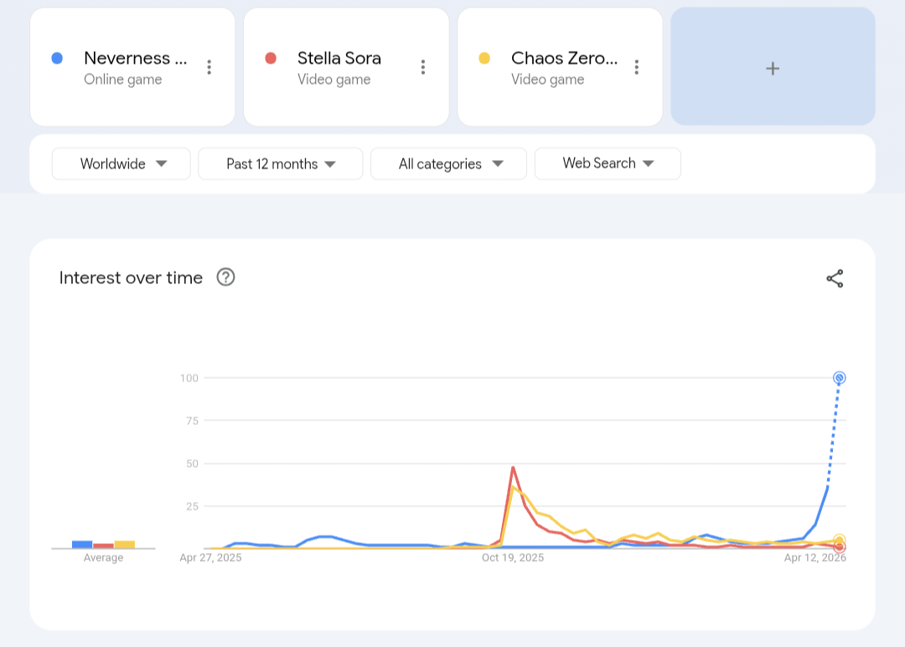Image resolution: width=905 pixels, height=647 pixels.
Task: Click the yellow dot beside Chaos Zero
Action: coord(484,59)
